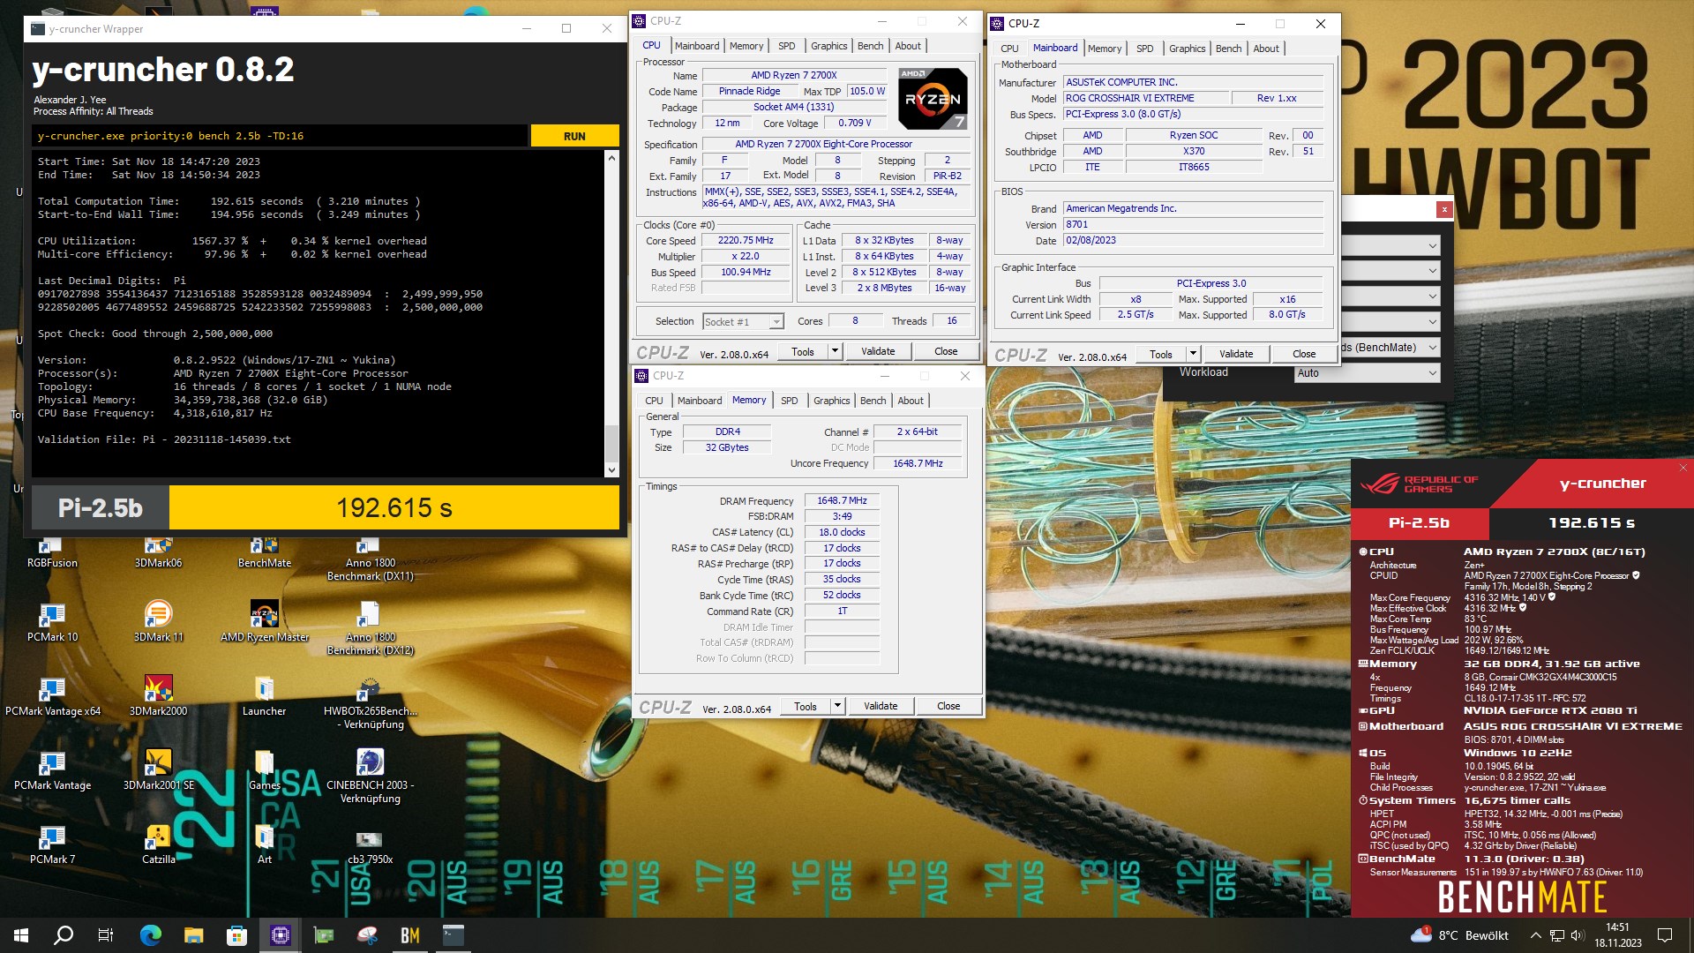The height and width of the screenshot is (953, 1694).
Task: Open the 3DMark2001 SE icon
Action: click(x=158, y=770)
